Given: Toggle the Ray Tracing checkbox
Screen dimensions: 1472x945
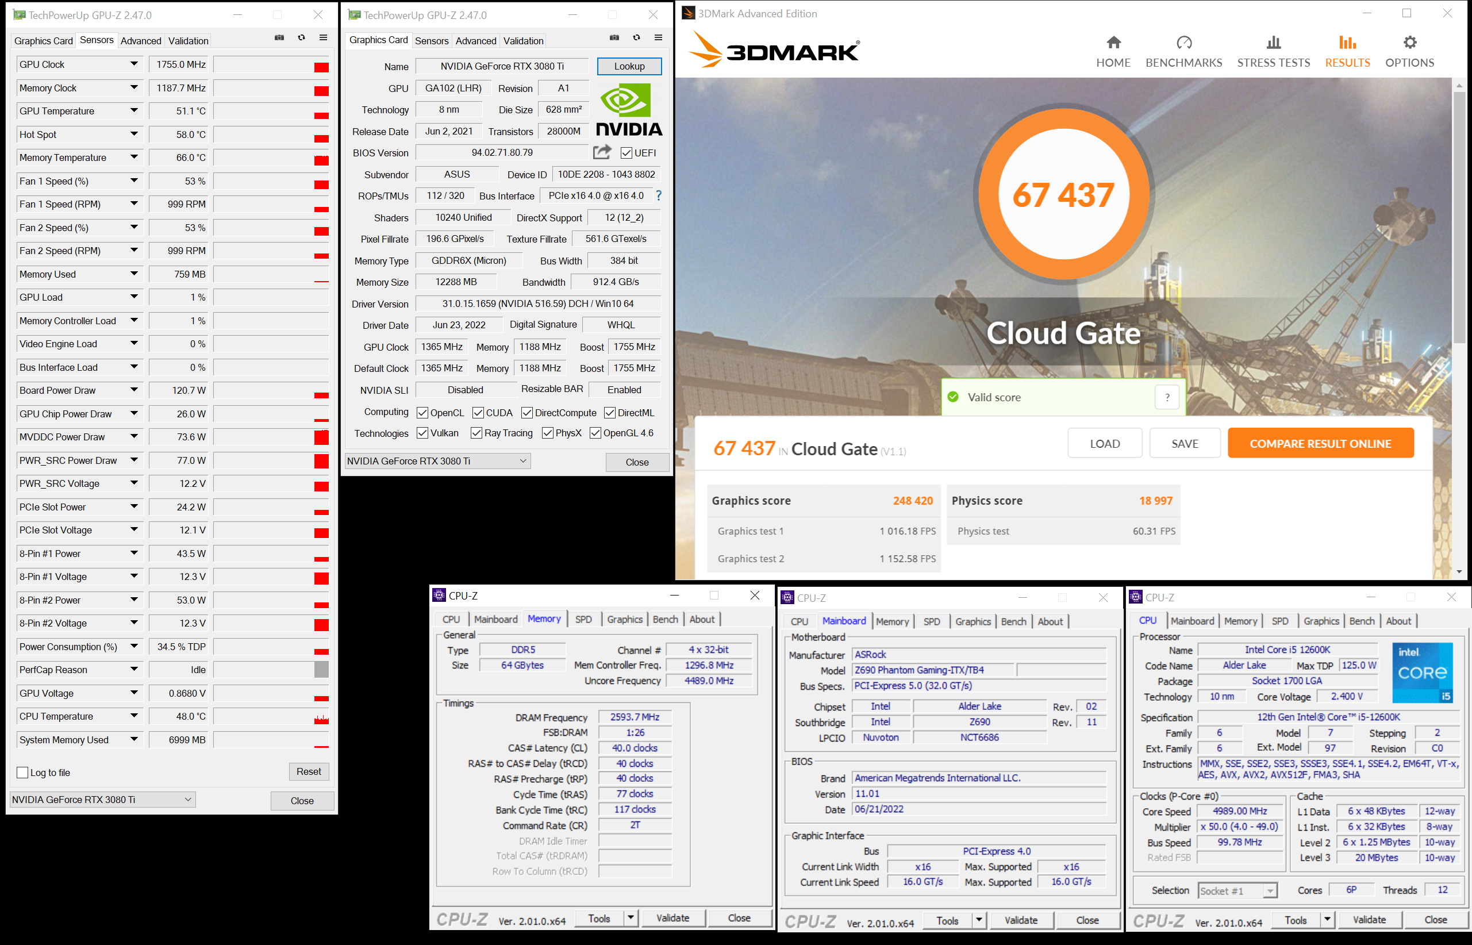Looking at the screenshot, I should (476, 433).
